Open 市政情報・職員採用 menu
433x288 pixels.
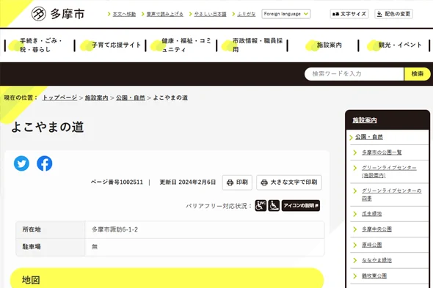click(x=252, y=45)
